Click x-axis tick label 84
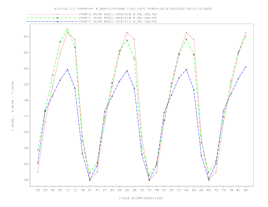Image resolution: width=268 pixels, height=207 pixels. click(246, 190)
